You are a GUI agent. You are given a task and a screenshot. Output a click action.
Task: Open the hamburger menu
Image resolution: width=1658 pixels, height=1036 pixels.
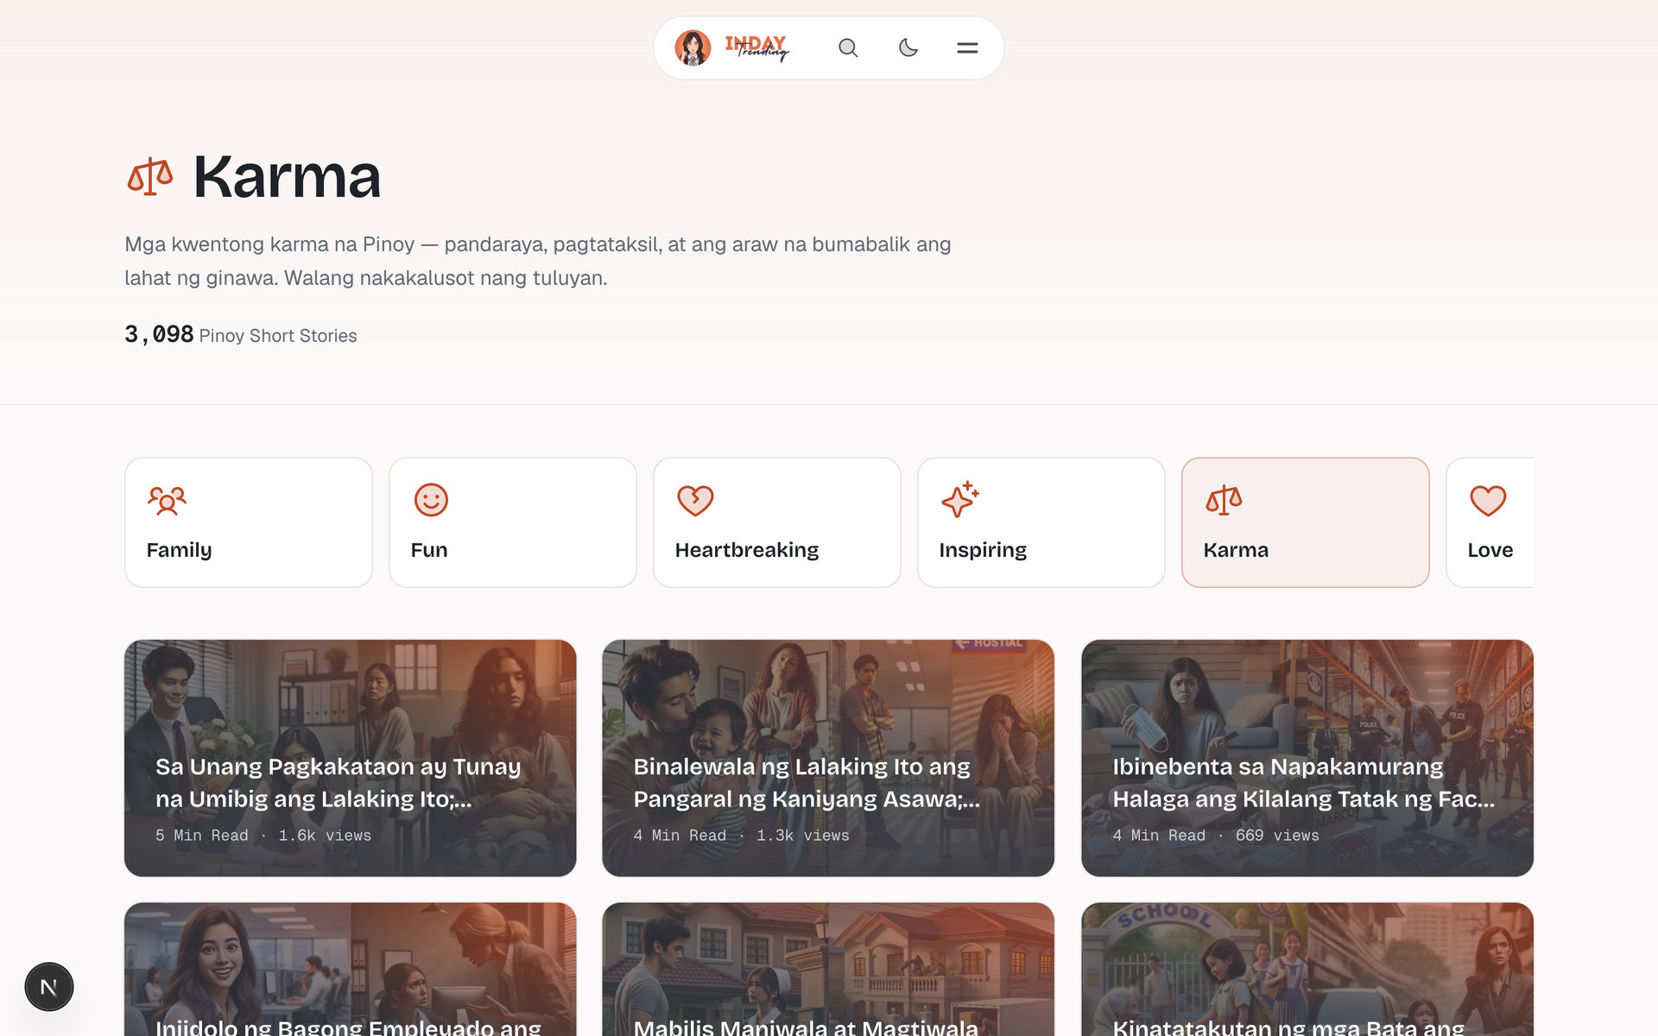coord(967,48)
